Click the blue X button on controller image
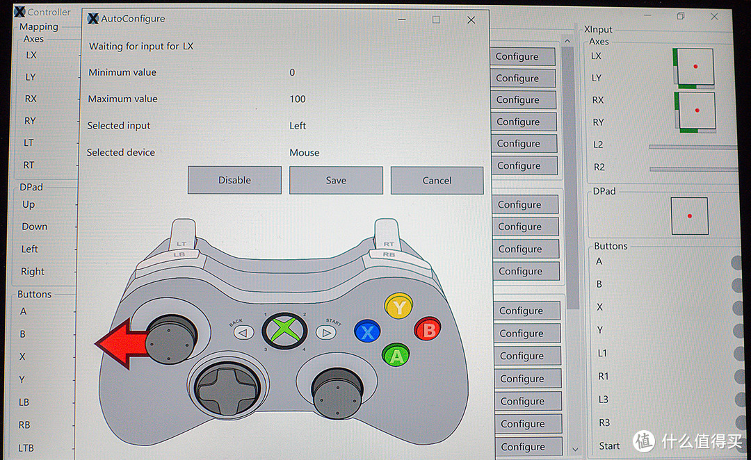This screenshot has width=751, height=460. pyautogui.click(x=367, y=331)
